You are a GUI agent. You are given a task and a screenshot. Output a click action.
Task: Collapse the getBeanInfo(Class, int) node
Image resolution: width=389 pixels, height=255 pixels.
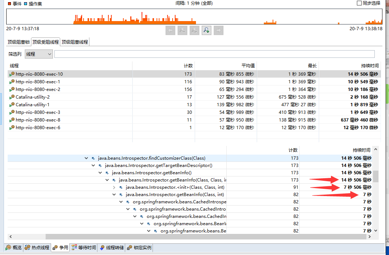(x=114, y=195)
